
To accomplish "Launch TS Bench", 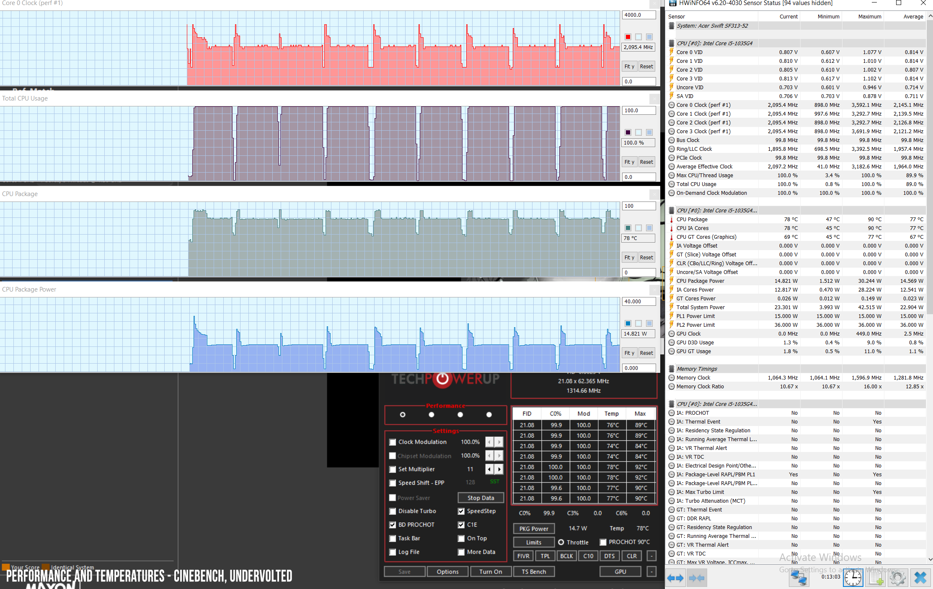I will pyautogui.click(x=534, y=571).
